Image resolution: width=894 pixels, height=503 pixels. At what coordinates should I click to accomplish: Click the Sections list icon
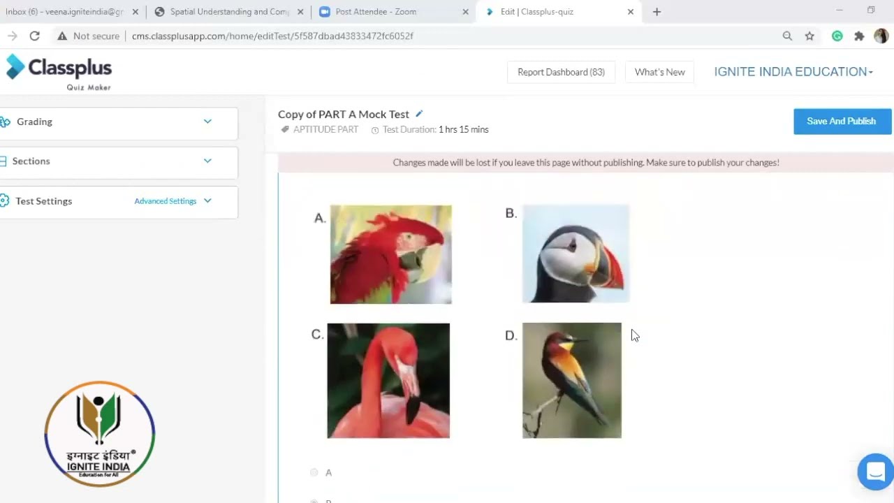point(4,161)
